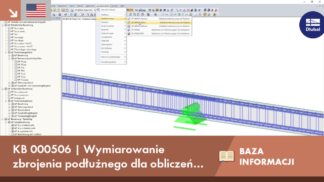Screen dimensions: 324x182
Task: Click the US flag language icon
Action: coord(36,10)
